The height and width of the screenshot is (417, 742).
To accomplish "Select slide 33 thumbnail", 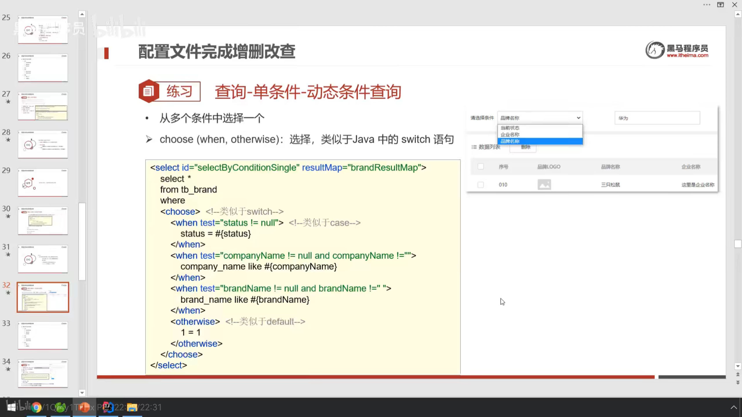I will point(43,335).
